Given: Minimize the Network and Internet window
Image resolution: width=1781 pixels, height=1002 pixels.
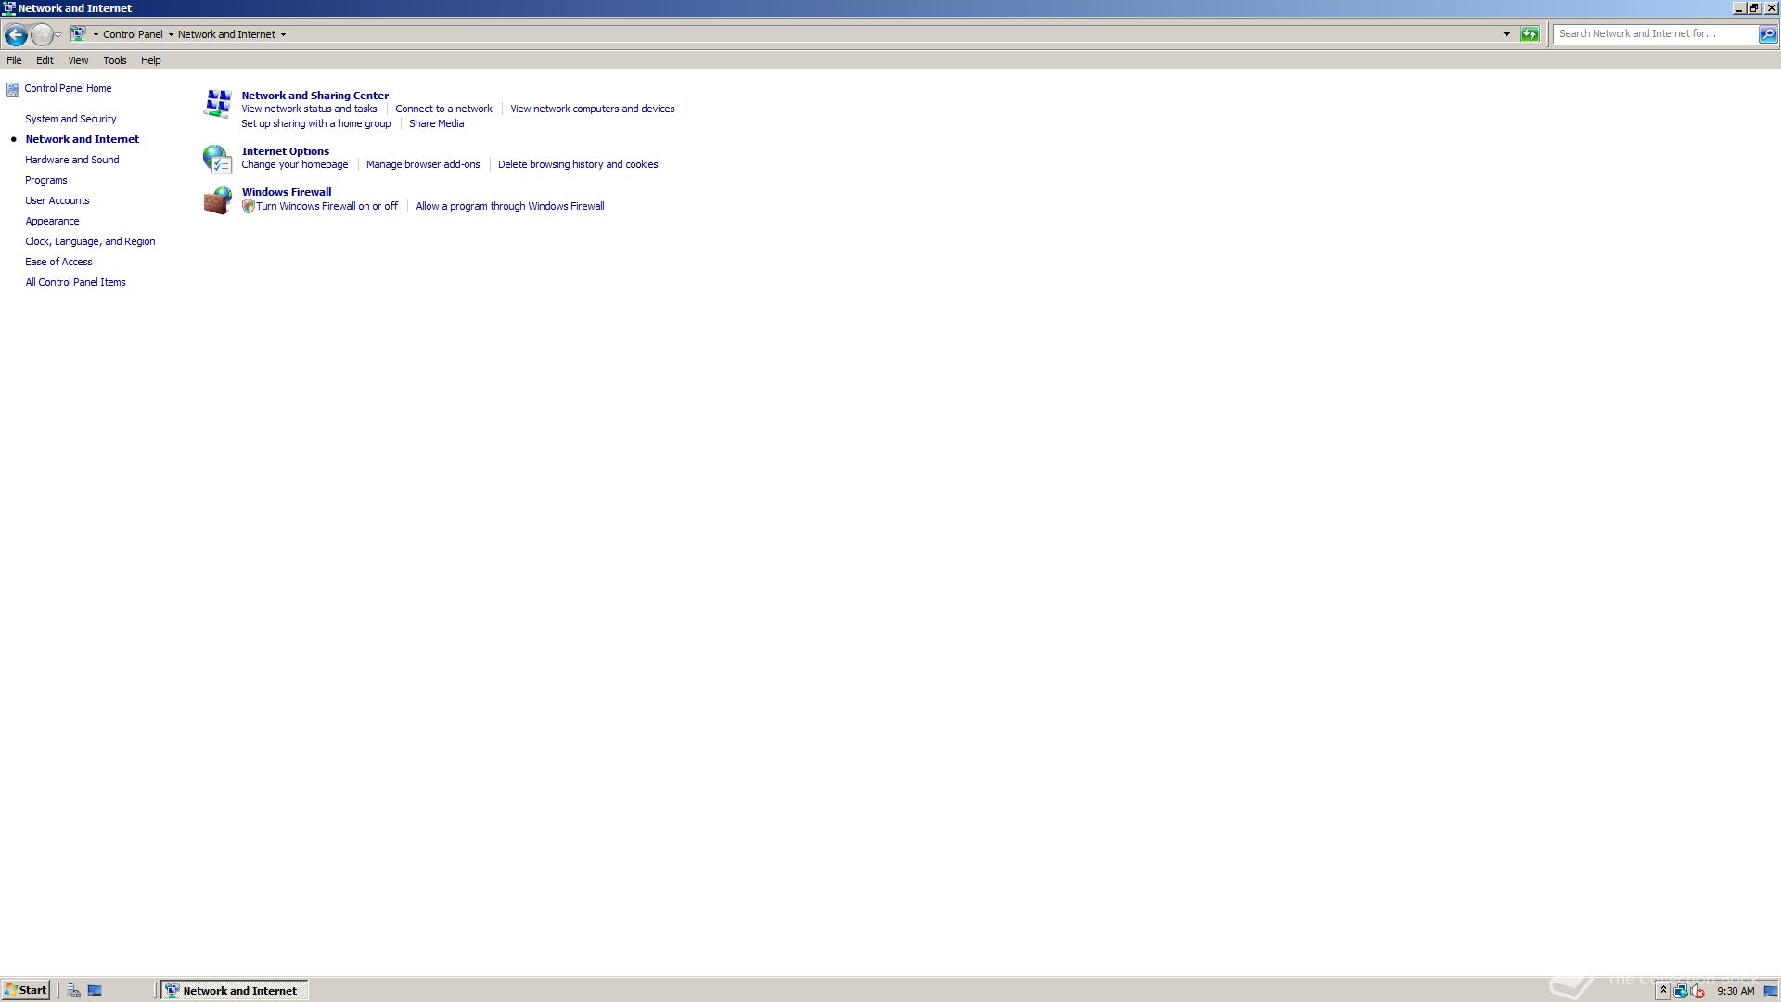Looking at the screenshot, I should tap(1738, 8).
